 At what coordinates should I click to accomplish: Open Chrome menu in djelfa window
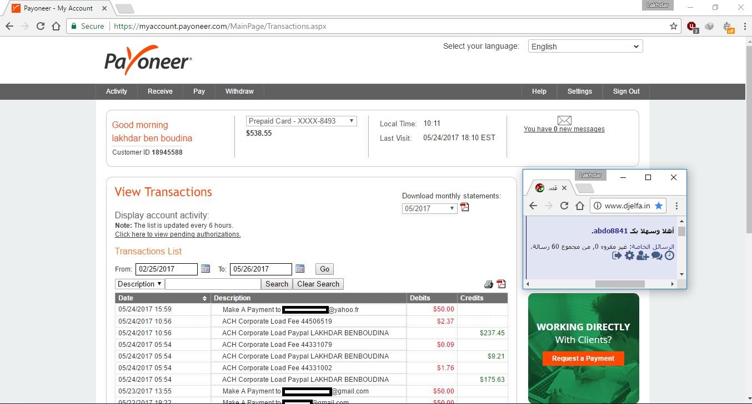click(676, 206)
